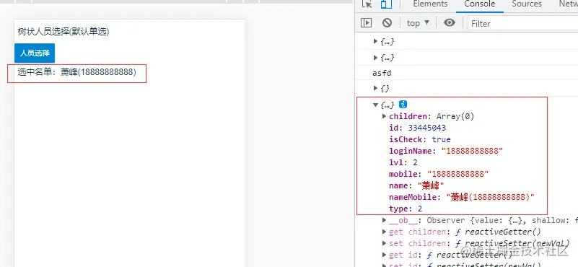Switch to the Sources tab
Viewport: 578px width, 267px height.
526,4
